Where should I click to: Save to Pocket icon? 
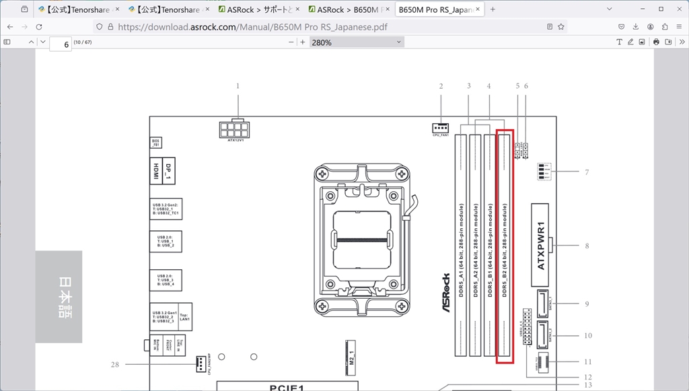(x=621, y=27)
